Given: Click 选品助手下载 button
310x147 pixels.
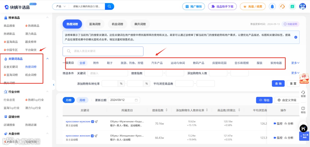Looking at the screenshot, I should pyautogui.click(x=222, y=6).
